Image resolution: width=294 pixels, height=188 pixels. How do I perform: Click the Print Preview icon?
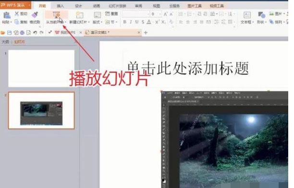(x=28, y=33)
